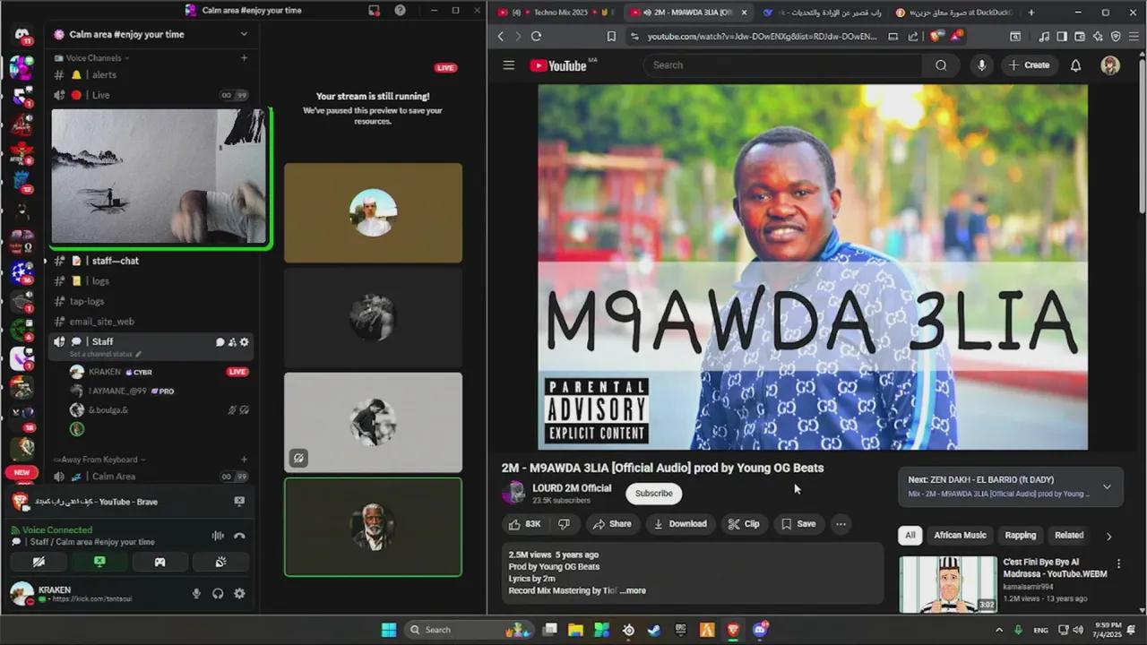Open the YouTube hamburger menu
The width and height of the screenshot is (1147, 645).
tap(508, 64)
